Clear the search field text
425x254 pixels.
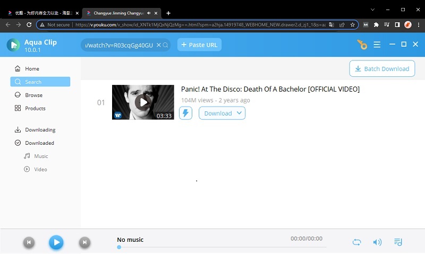pos(159,45)
